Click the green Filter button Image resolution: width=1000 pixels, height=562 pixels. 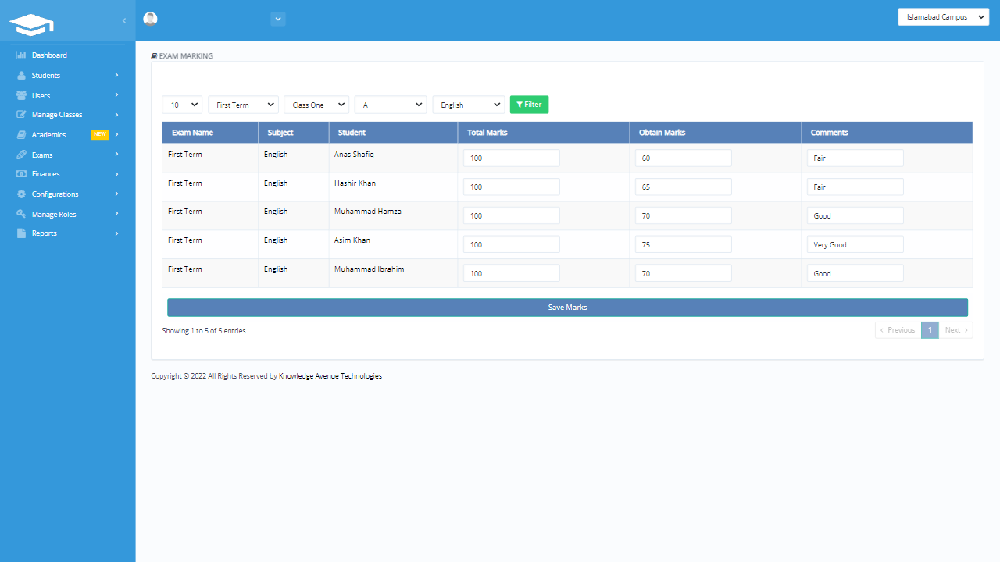529,104
